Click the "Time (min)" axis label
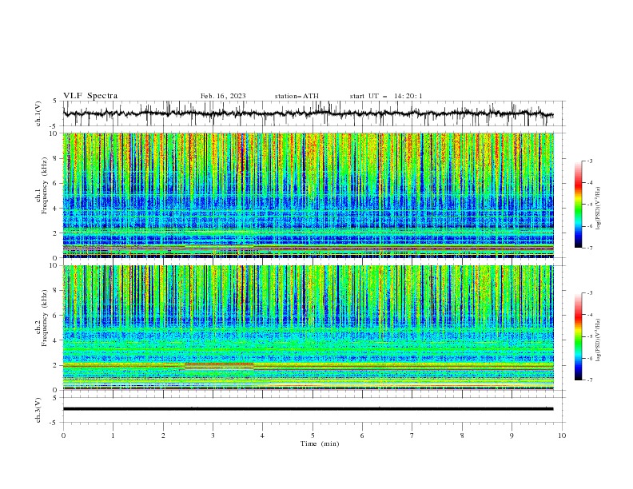The height and width of the screenshot is (489, 633). coord(320,443)
